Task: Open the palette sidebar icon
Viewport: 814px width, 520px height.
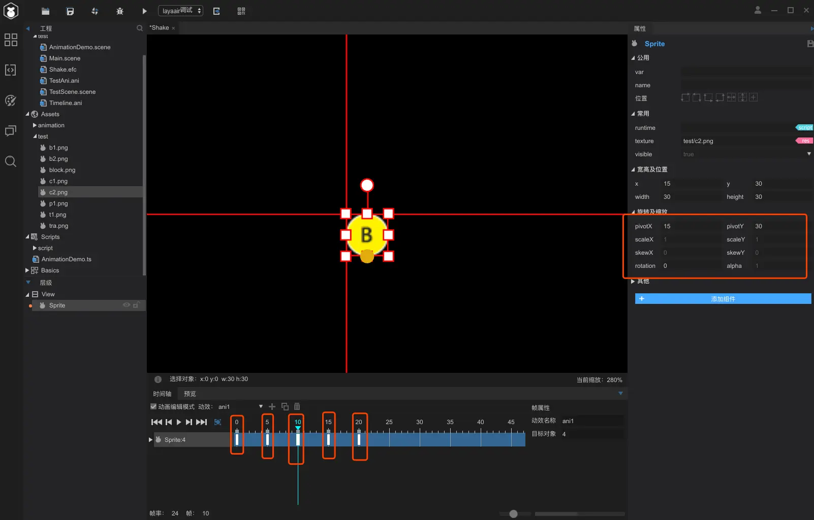Action: (11, 100)
